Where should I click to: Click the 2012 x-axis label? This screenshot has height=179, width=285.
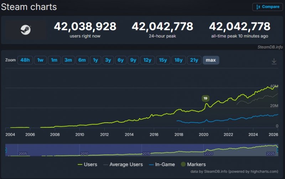(x=104, y=135)
